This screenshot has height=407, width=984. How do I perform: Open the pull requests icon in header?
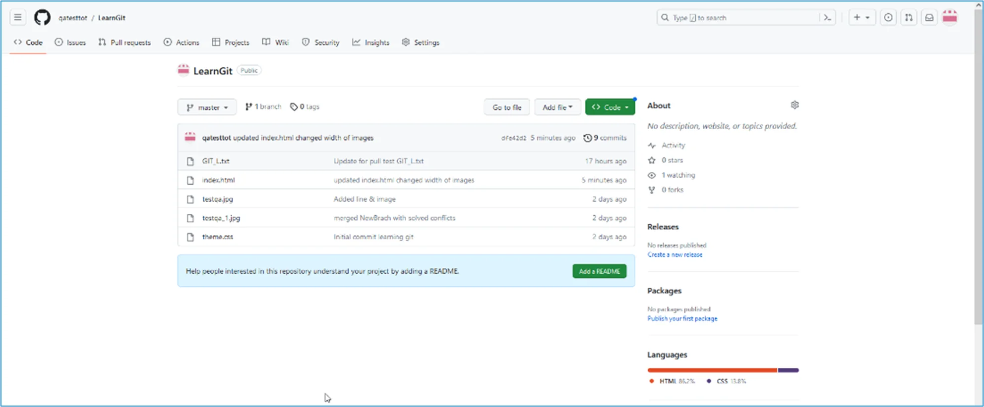point(909,18)
